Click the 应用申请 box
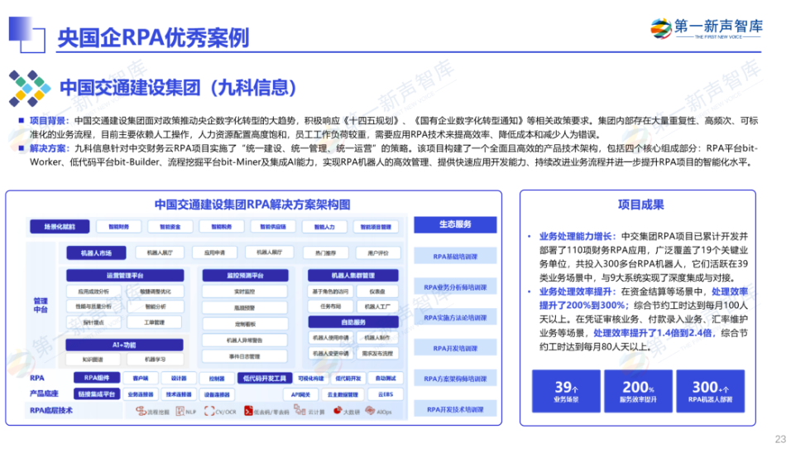791x458 pixels. (x=215, y=253)
